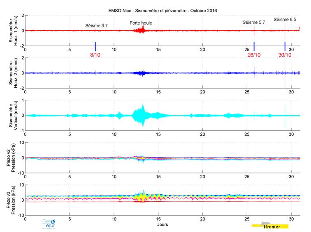Select the red 26/10 date label
Image resolution: width=311 pixels, height=232 pixels.
[x=254, y=55]
